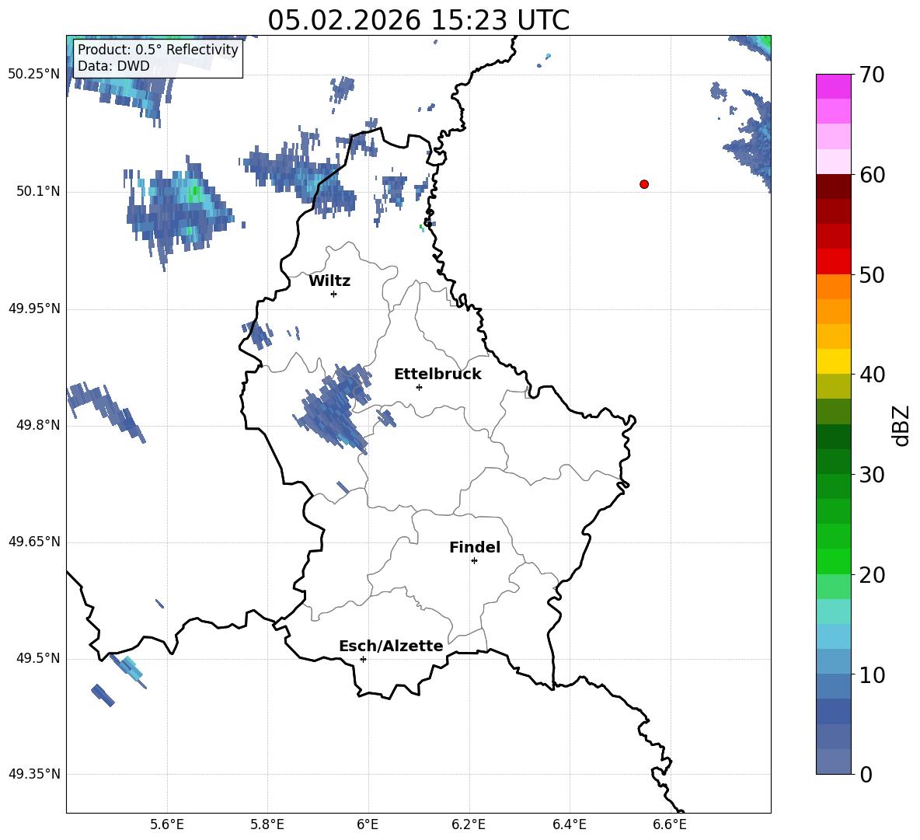Click the 50.1°N latitude label
The height and width of the screenshot is (840, 920).
point(38,192)
